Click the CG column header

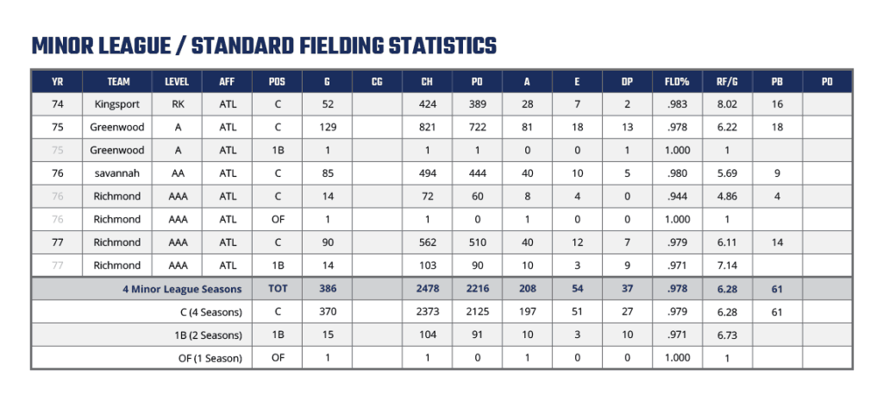(377, 82)
